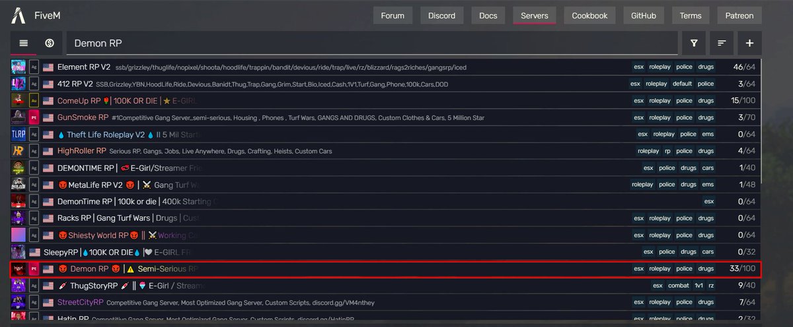793x327 pixels.
Task: Click the Element RP V2 server thumbnail
Action: tap(19, 67)
